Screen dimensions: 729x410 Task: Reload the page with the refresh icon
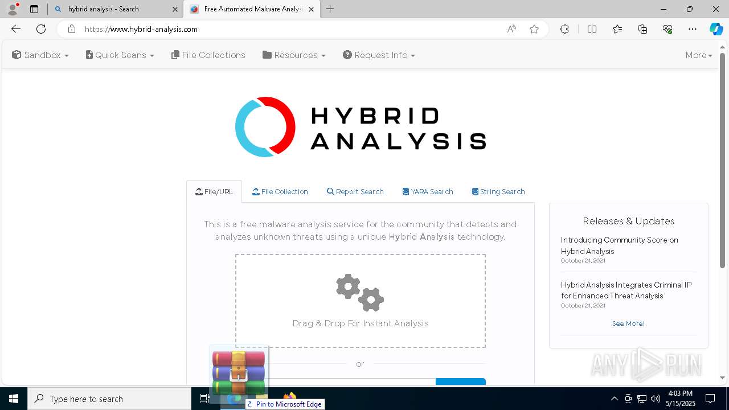tap(41, 29)
